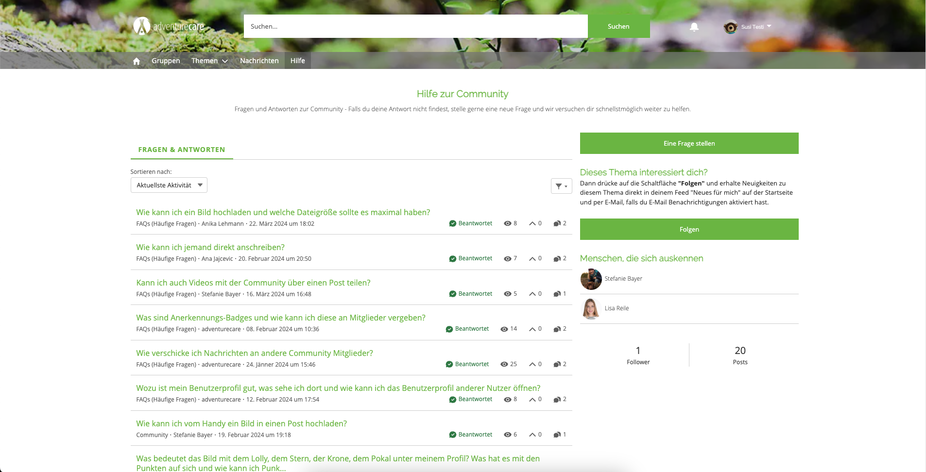Open Lisa Reile's profile photo

tap(591, 308)
